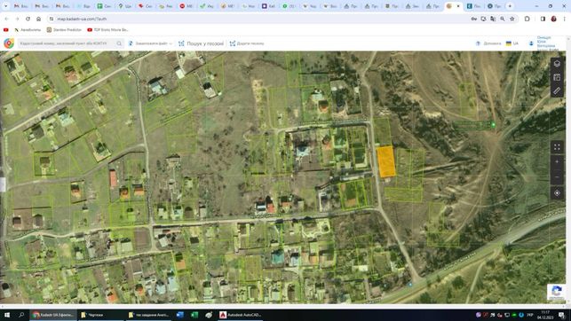Open the UA language selector
The height and width of the screenshot is (321, 571).
512,43
